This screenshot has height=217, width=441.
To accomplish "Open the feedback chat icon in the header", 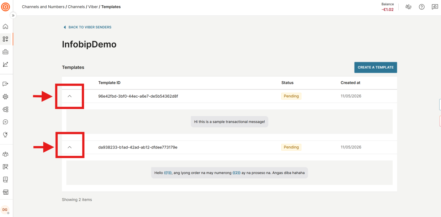I will 435,7.
